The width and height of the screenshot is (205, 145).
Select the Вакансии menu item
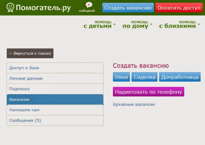tap(55, 100)
